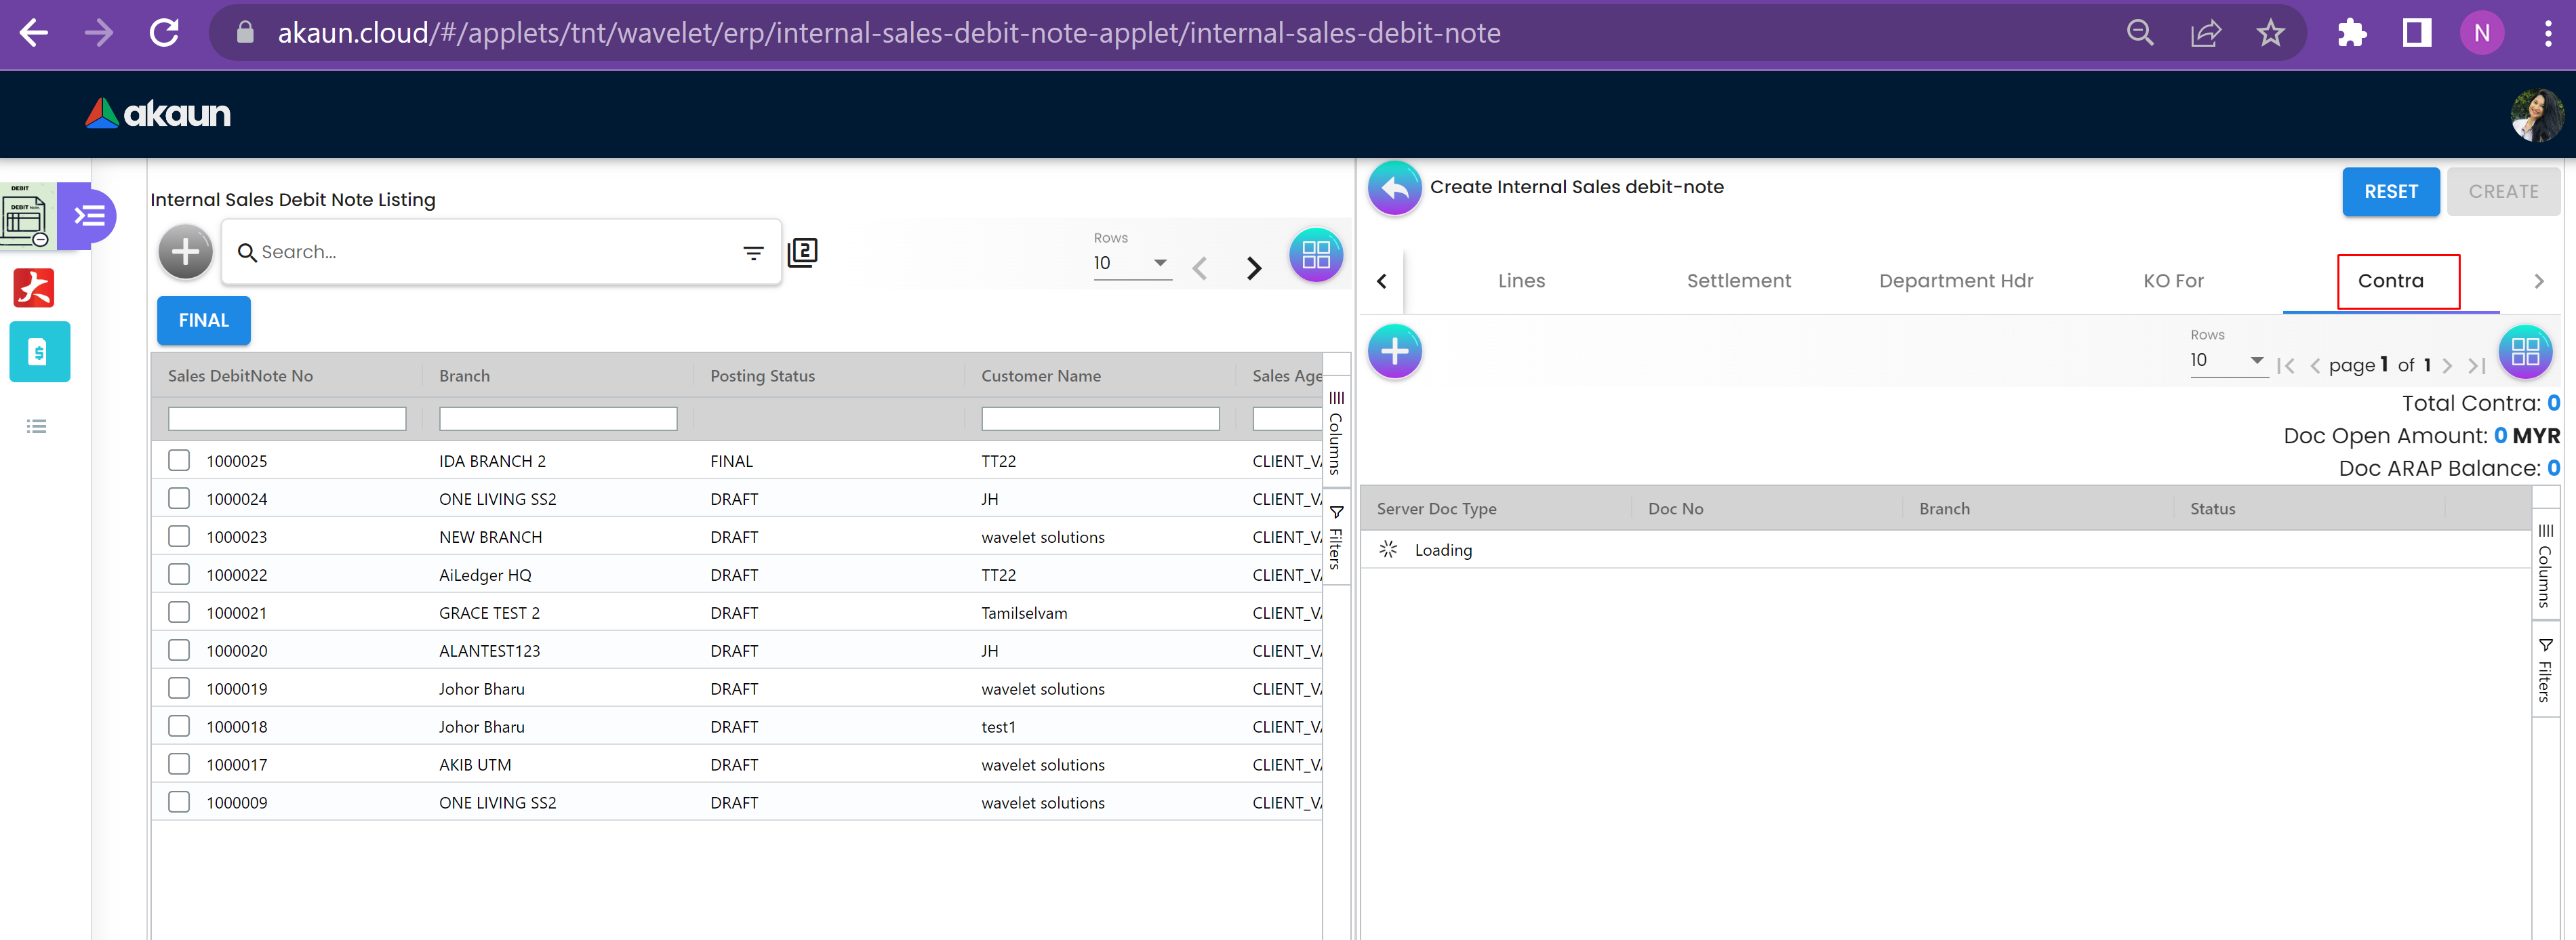Open the green dollar document sidebar icon
The width and height of the screenshot is (2576, 940).
39,352
